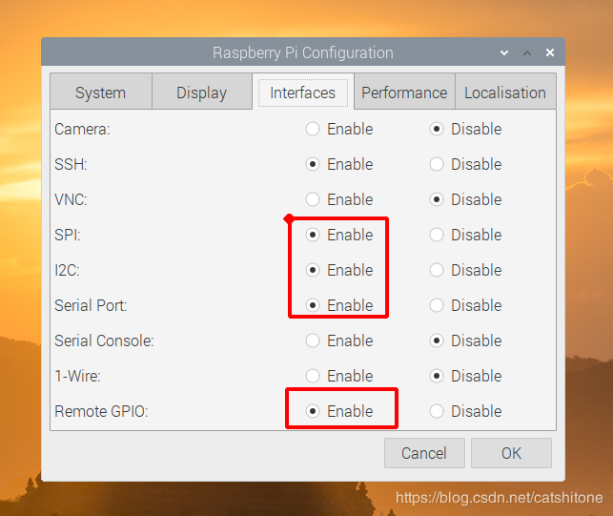Switch to the System tab
Screen dimensions: 613x516
100,93
